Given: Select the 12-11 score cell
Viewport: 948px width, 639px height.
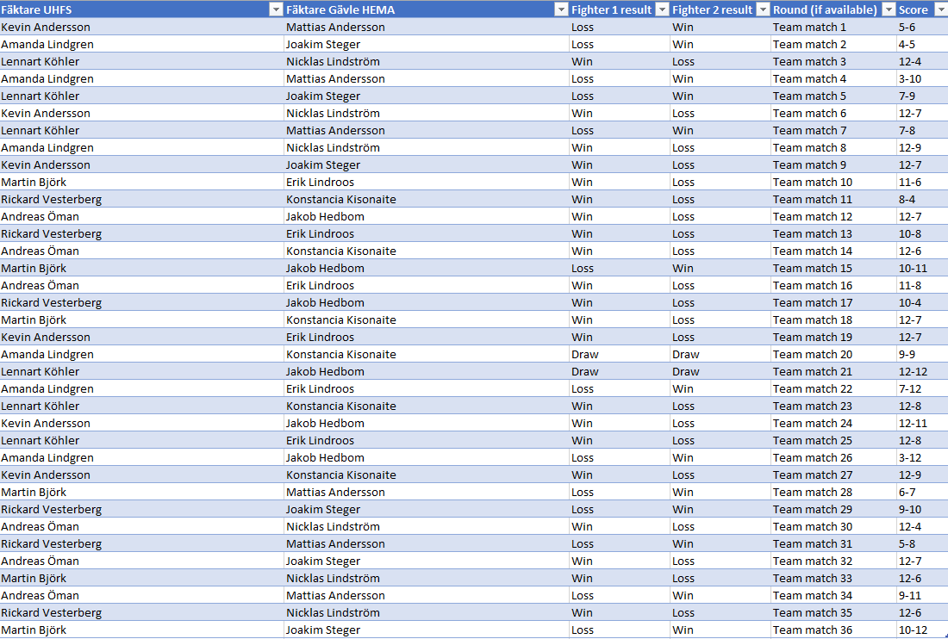Looking at the screenshot, I should 923,423.
